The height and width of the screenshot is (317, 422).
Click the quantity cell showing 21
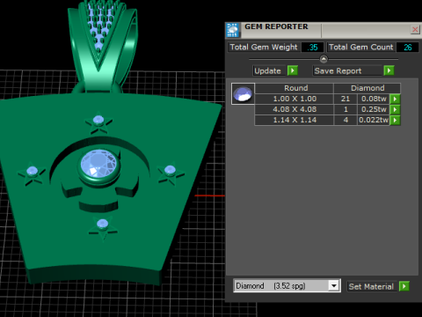click(346, 99)
